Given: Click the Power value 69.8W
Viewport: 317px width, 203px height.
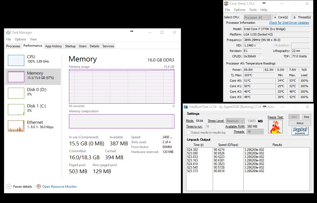Looking at the screenshot, I should [x=253, y=70].
